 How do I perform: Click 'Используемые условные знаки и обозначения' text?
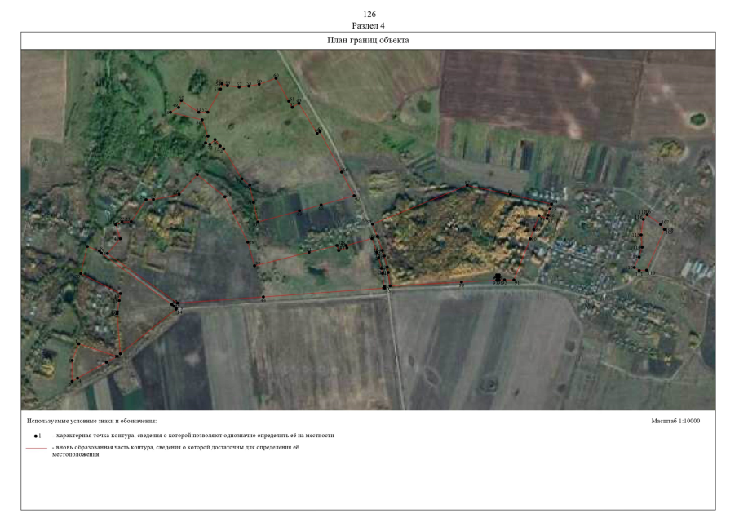pyautogui.click(x=91, y=421)
